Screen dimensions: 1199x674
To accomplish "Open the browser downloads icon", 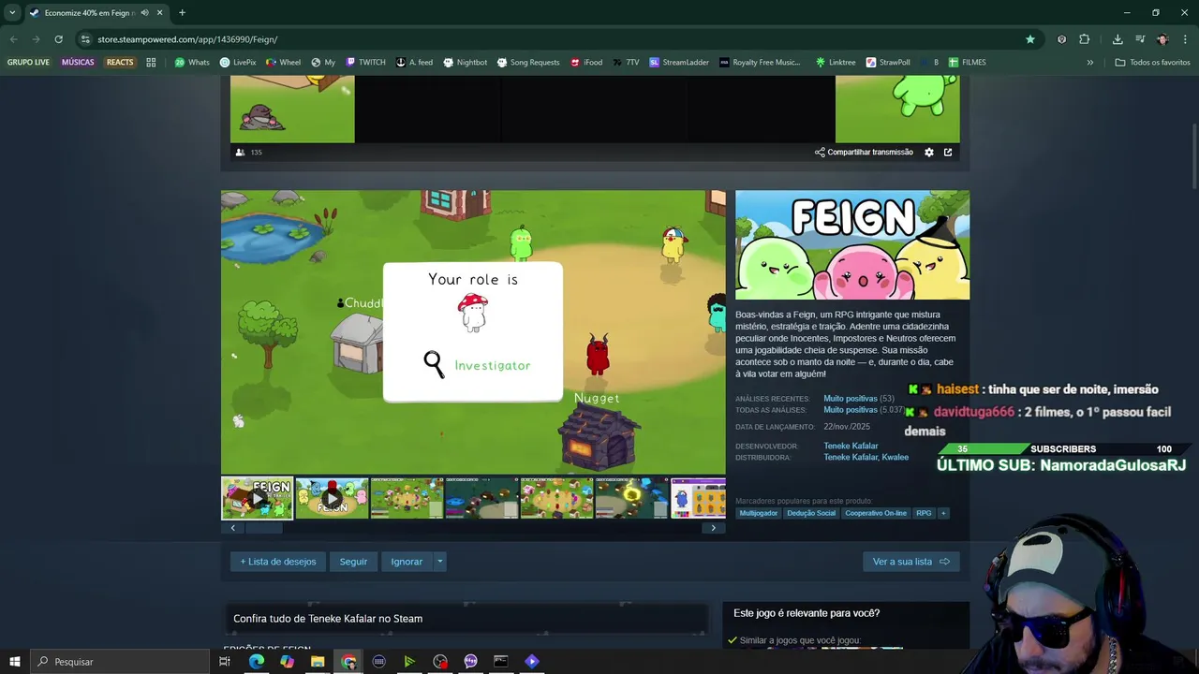I will point(1118,39).
